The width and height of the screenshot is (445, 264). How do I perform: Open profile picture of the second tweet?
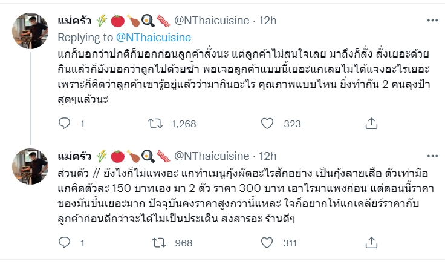[29, 163]
